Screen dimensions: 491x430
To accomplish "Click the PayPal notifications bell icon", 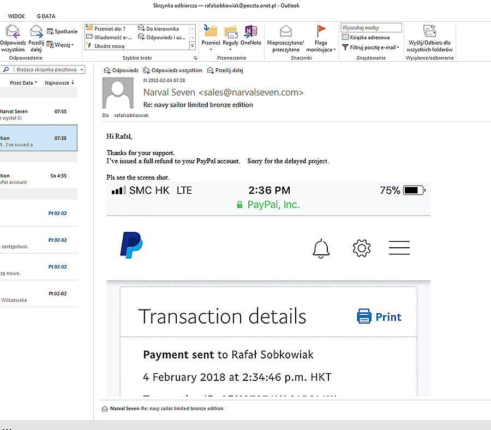I will [321, 249].
